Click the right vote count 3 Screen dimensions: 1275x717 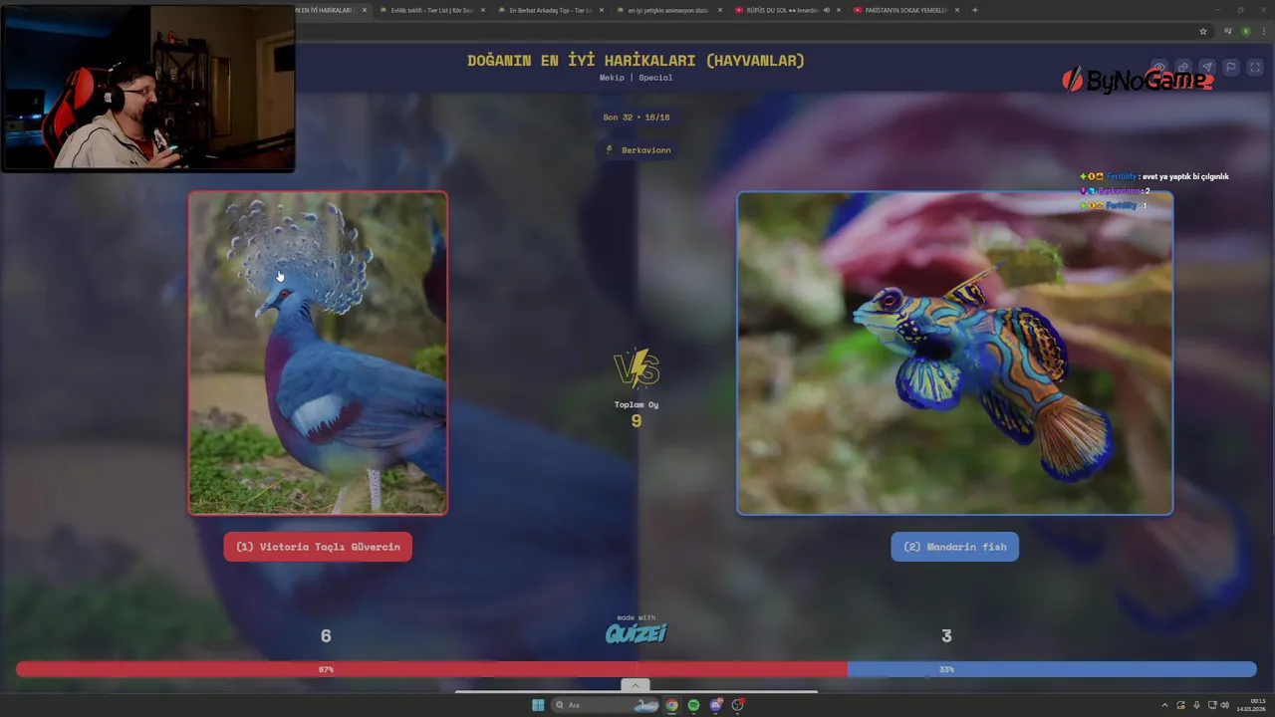point(946,635)
